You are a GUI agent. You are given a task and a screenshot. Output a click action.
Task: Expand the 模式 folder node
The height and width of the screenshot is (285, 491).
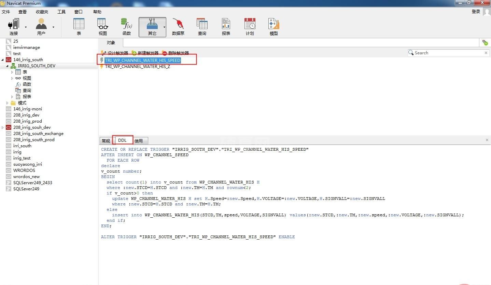8,103
